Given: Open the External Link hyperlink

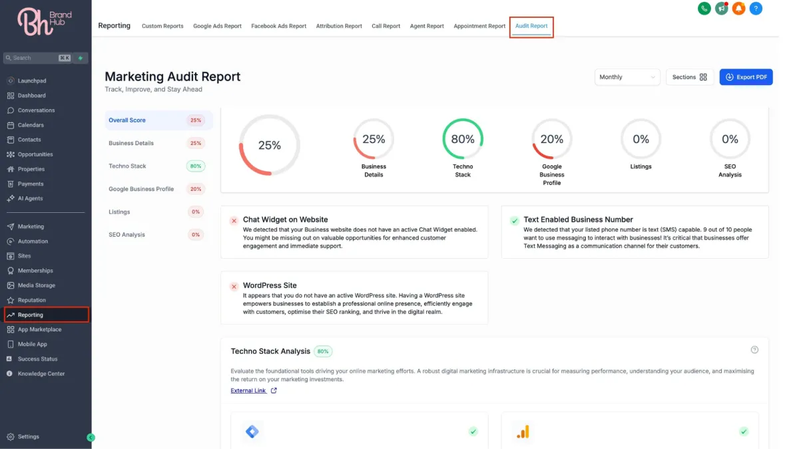Looking at the screenshot, I should pos(253,390).
